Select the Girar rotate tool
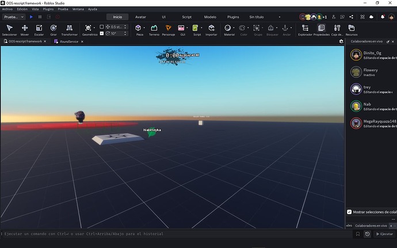 pyautogui.click(x=54, y=30)
